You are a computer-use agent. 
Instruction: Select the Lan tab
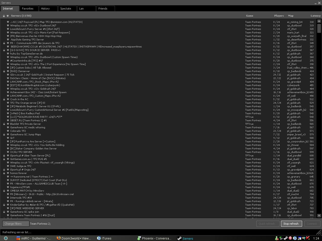pyautogui.click(x=86, y=9)
